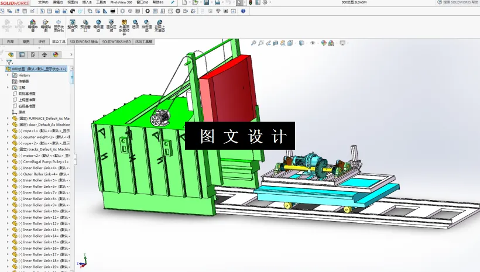
Task: Click the Zoom to Area icon
Action: [x=261, y=43]
